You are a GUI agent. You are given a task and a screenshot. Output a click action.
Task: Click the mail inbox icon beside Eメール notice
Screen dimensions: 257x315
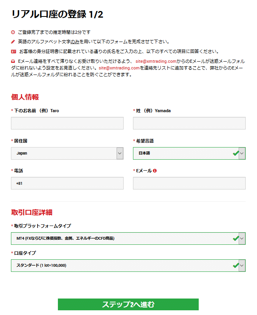click(13, 61)
